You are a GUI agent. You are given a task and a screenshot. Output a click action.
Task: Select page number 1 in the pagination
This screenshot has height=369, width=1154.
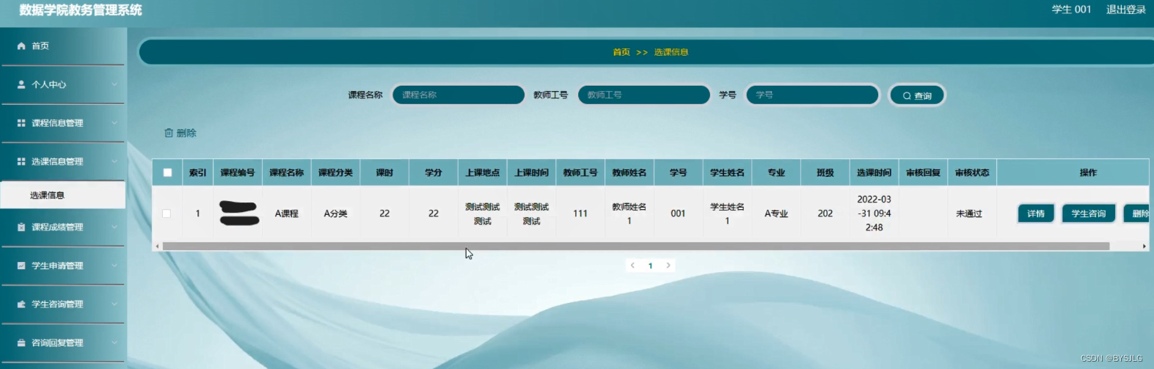651,266
